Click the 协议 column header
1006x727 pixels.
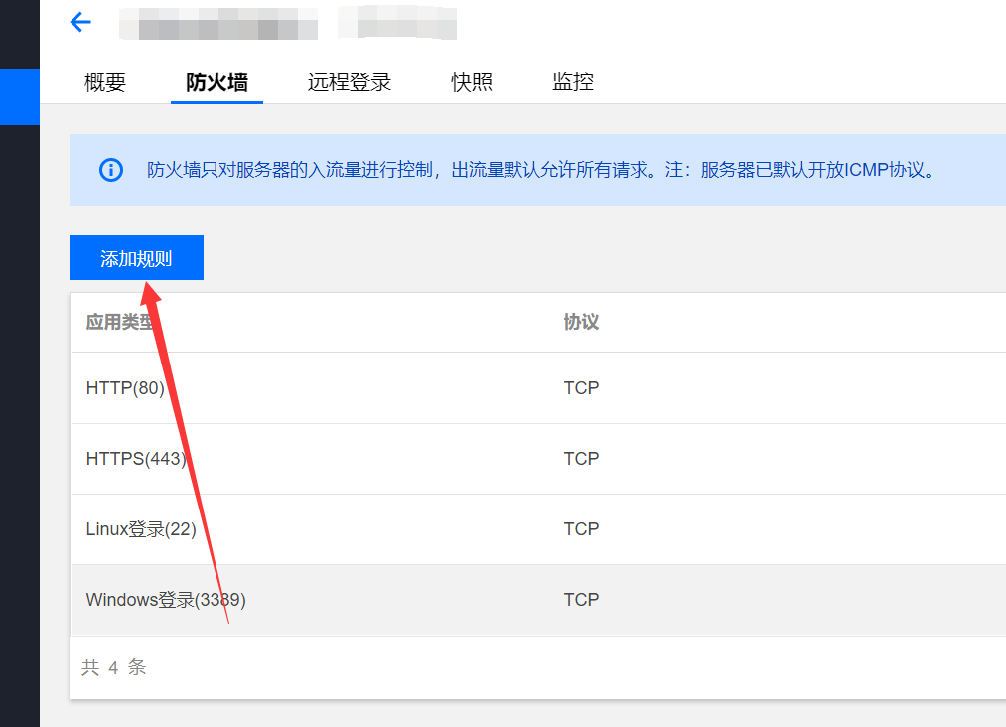click(x=581, y=322)
